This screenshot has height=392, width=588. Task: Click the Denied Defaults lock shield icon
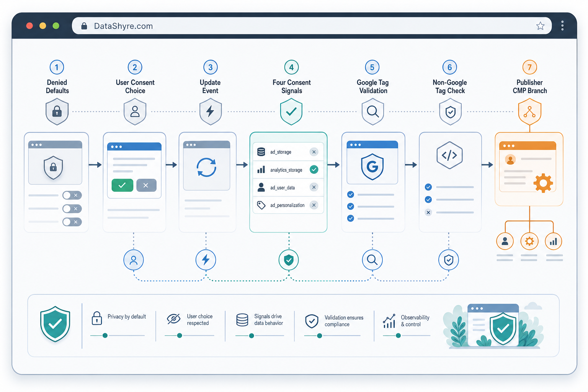point(57,111)
